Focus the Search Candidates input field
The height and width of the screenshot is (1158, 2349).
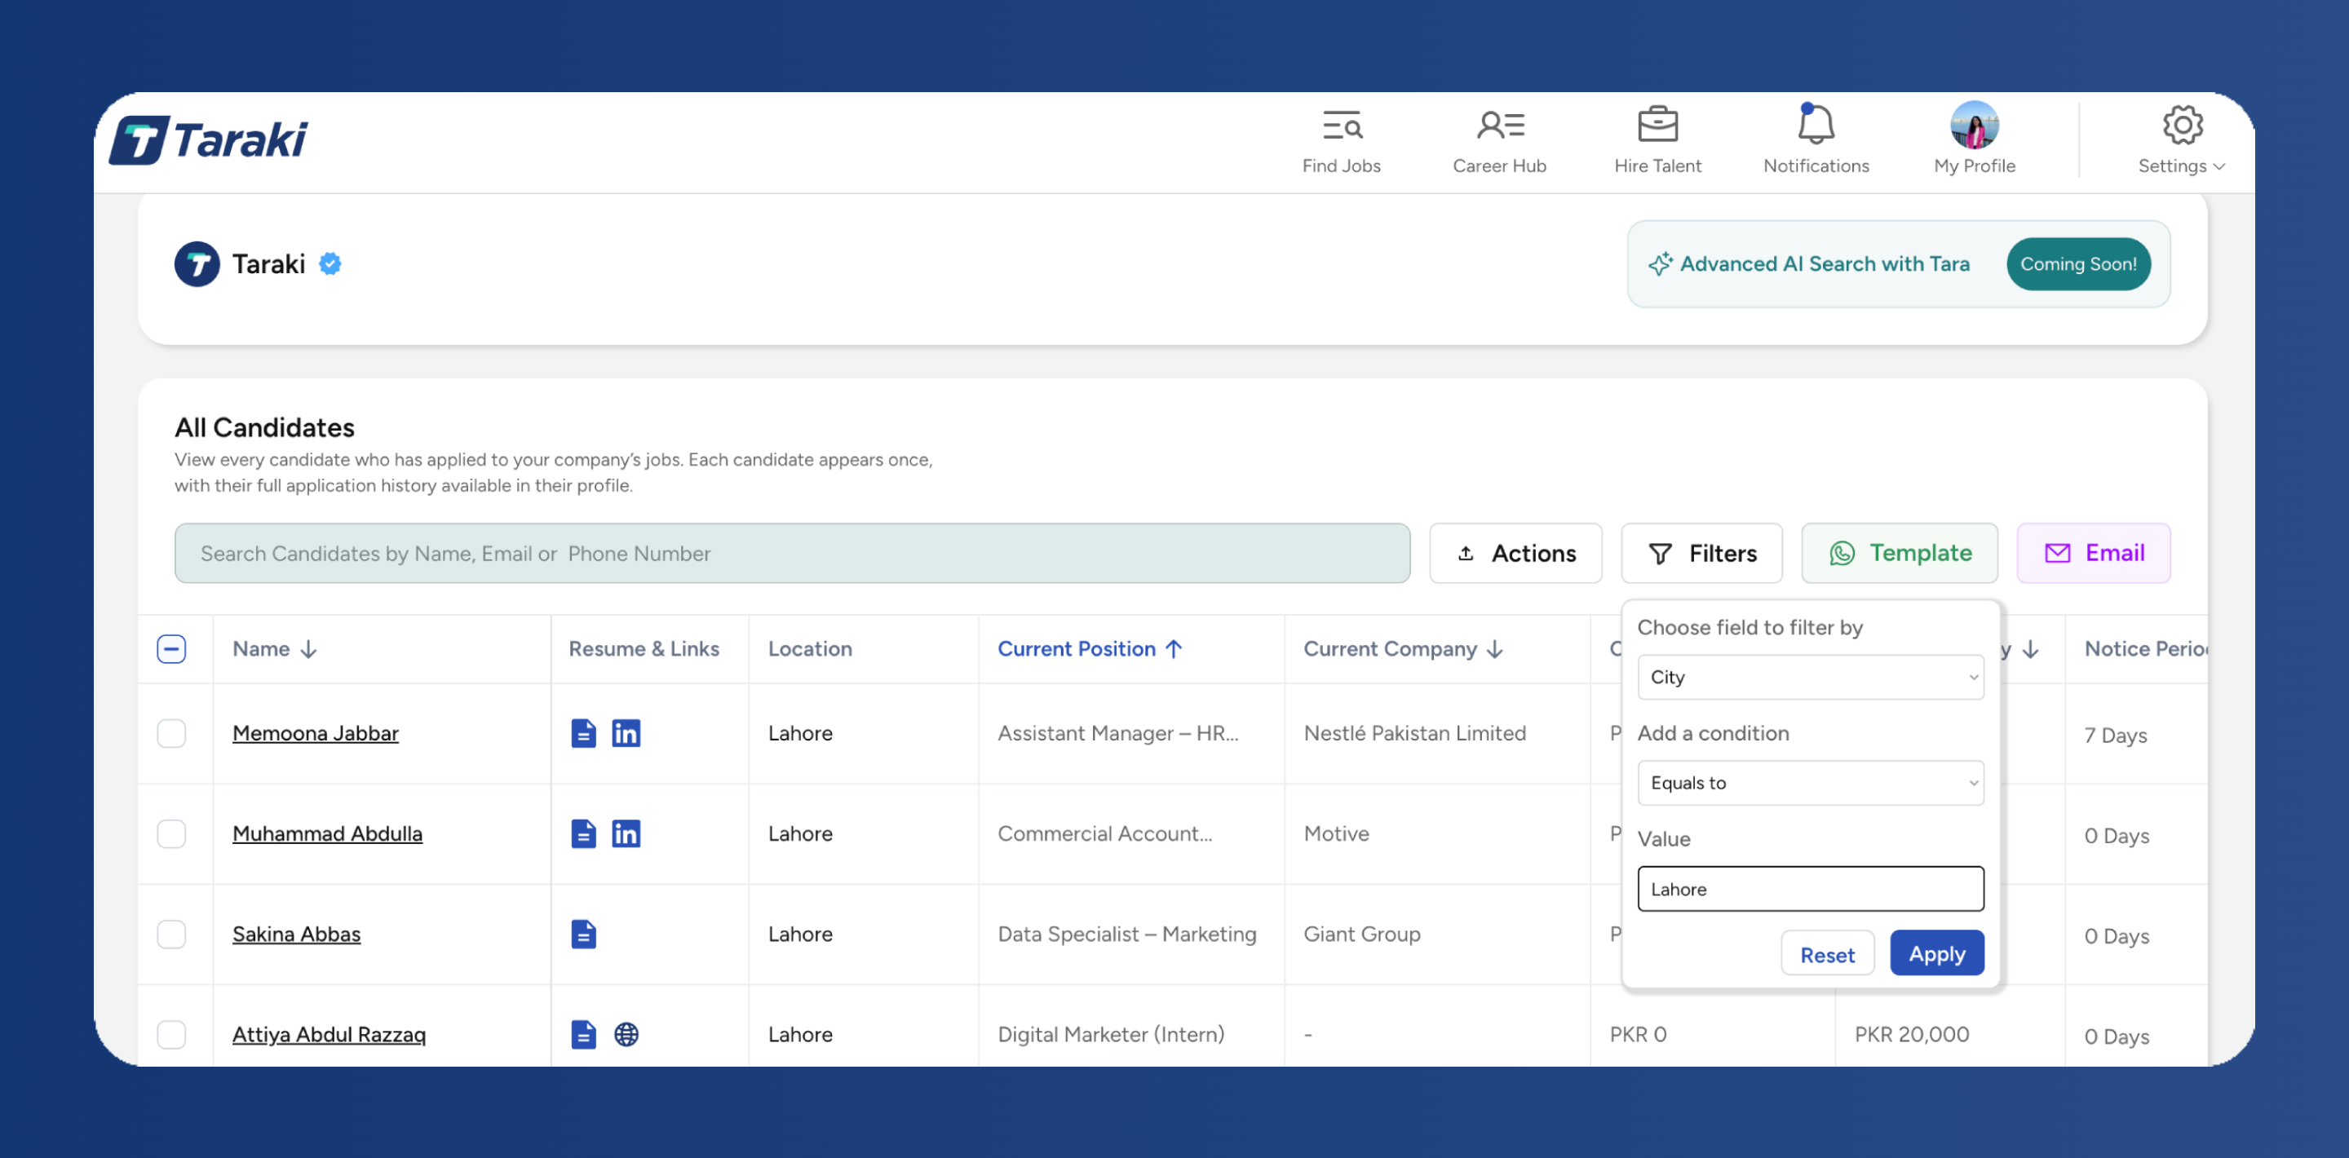click(x=793, y=554)
